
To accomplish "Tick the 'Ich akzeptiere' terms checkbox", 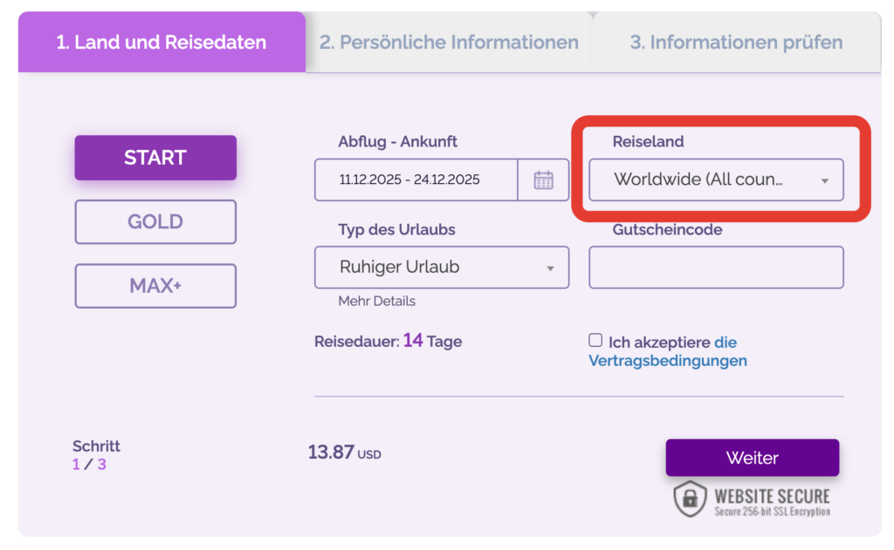I will tap(595, 341).
